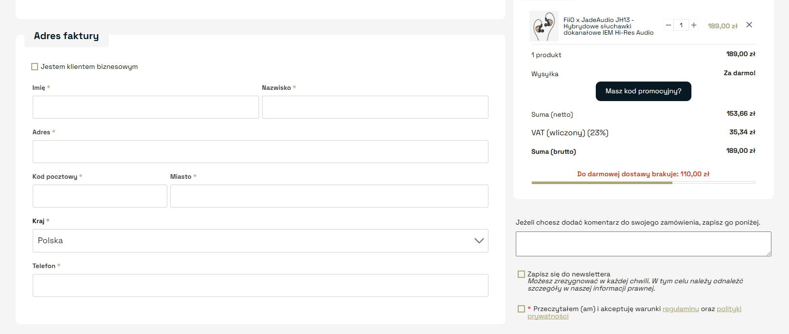The width and height of the screenshot is (789, 334).
Task: Click into the Adres field
Action: coord(260,152)
